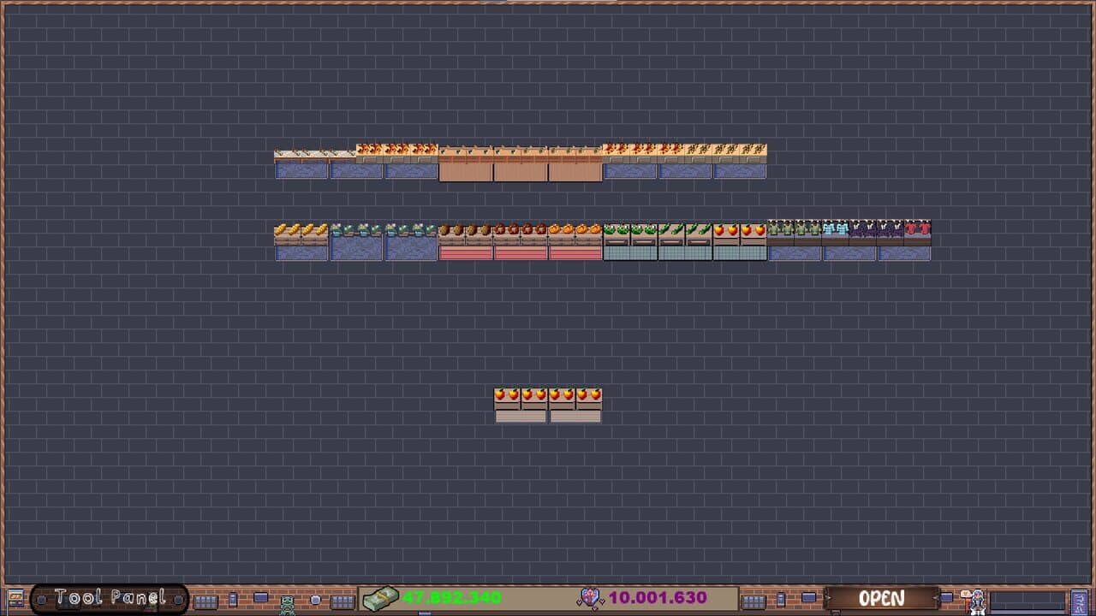
Task: Click the cash stack money icon
Action: [380, 599]
